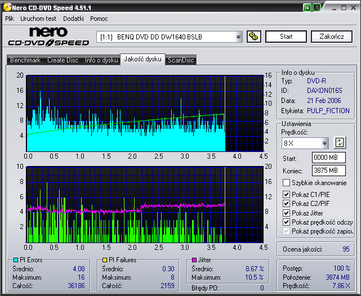Viewport: 361px width, 296px height.
Task: Click the drive options tools icon
Action: (253, 37)
